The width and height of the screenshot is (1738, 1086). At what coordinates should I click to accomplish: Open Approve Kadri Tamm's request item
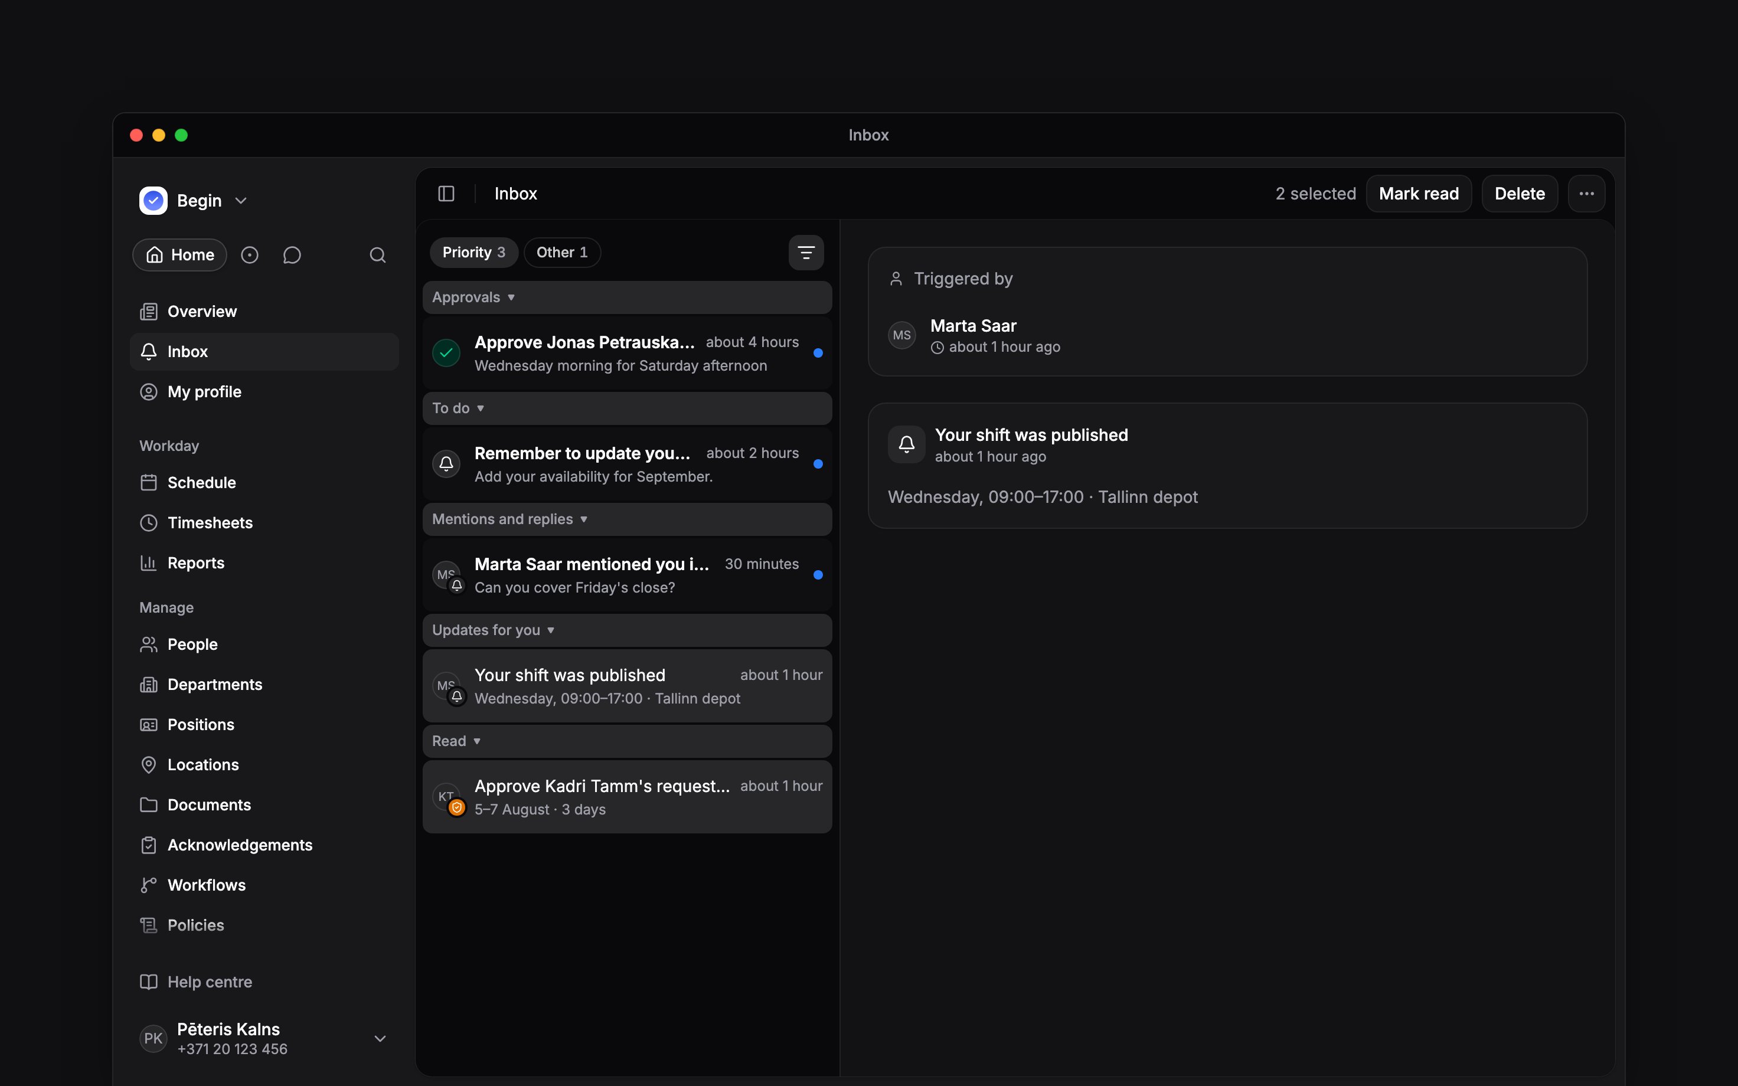pos(627,797)
